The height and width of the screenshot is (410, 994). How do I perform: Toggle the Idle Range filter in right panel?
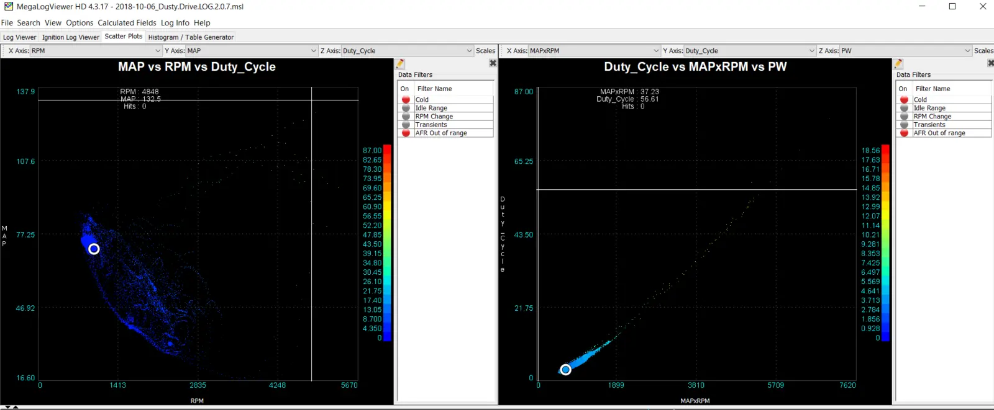coord(904,108)
